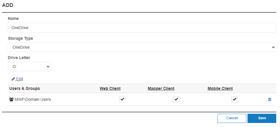The image size is (280, 127).
Task: Click the Users & Groups column header
Action: pyautogui.click(x=24, y=88)
